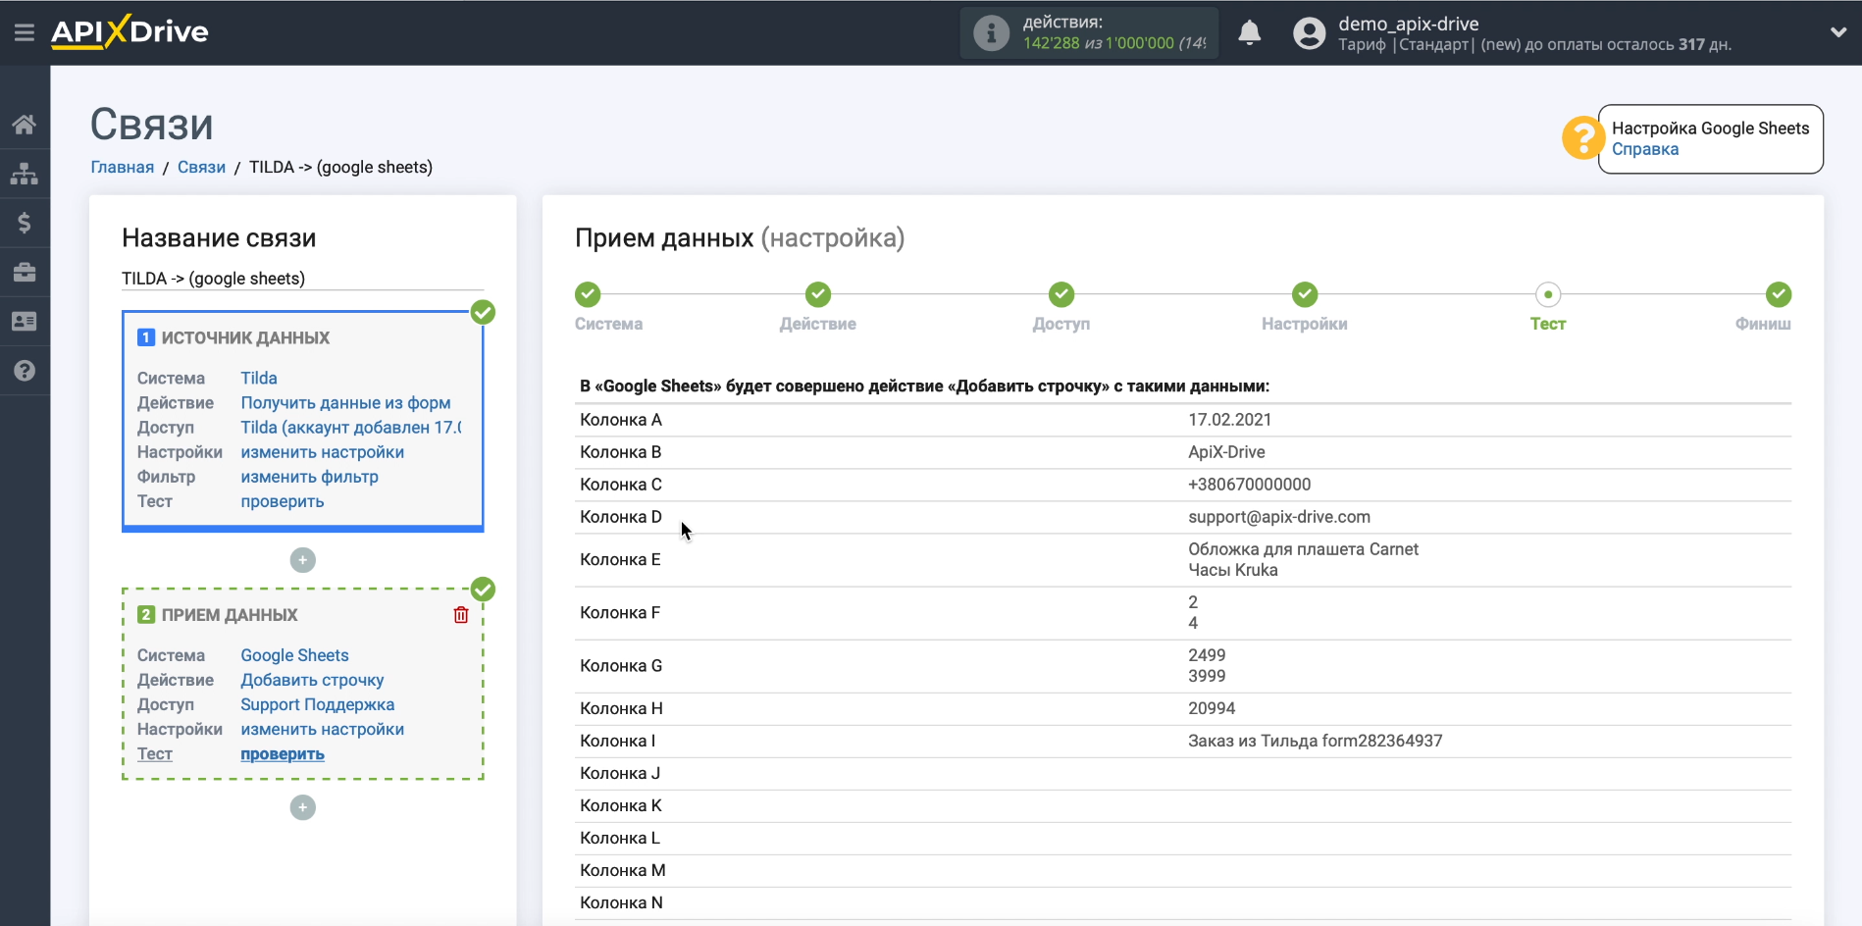Click the Home icon in the sidebar
This screenshot has height=926, width=1862.
25,125
